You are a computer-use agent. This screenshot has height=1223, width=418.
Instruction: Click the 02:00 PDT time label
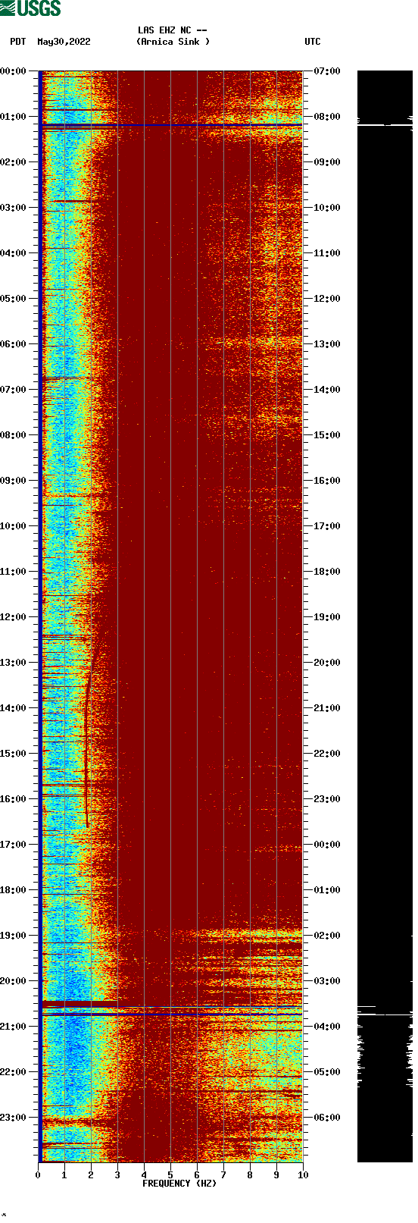(x=13, y=162)
